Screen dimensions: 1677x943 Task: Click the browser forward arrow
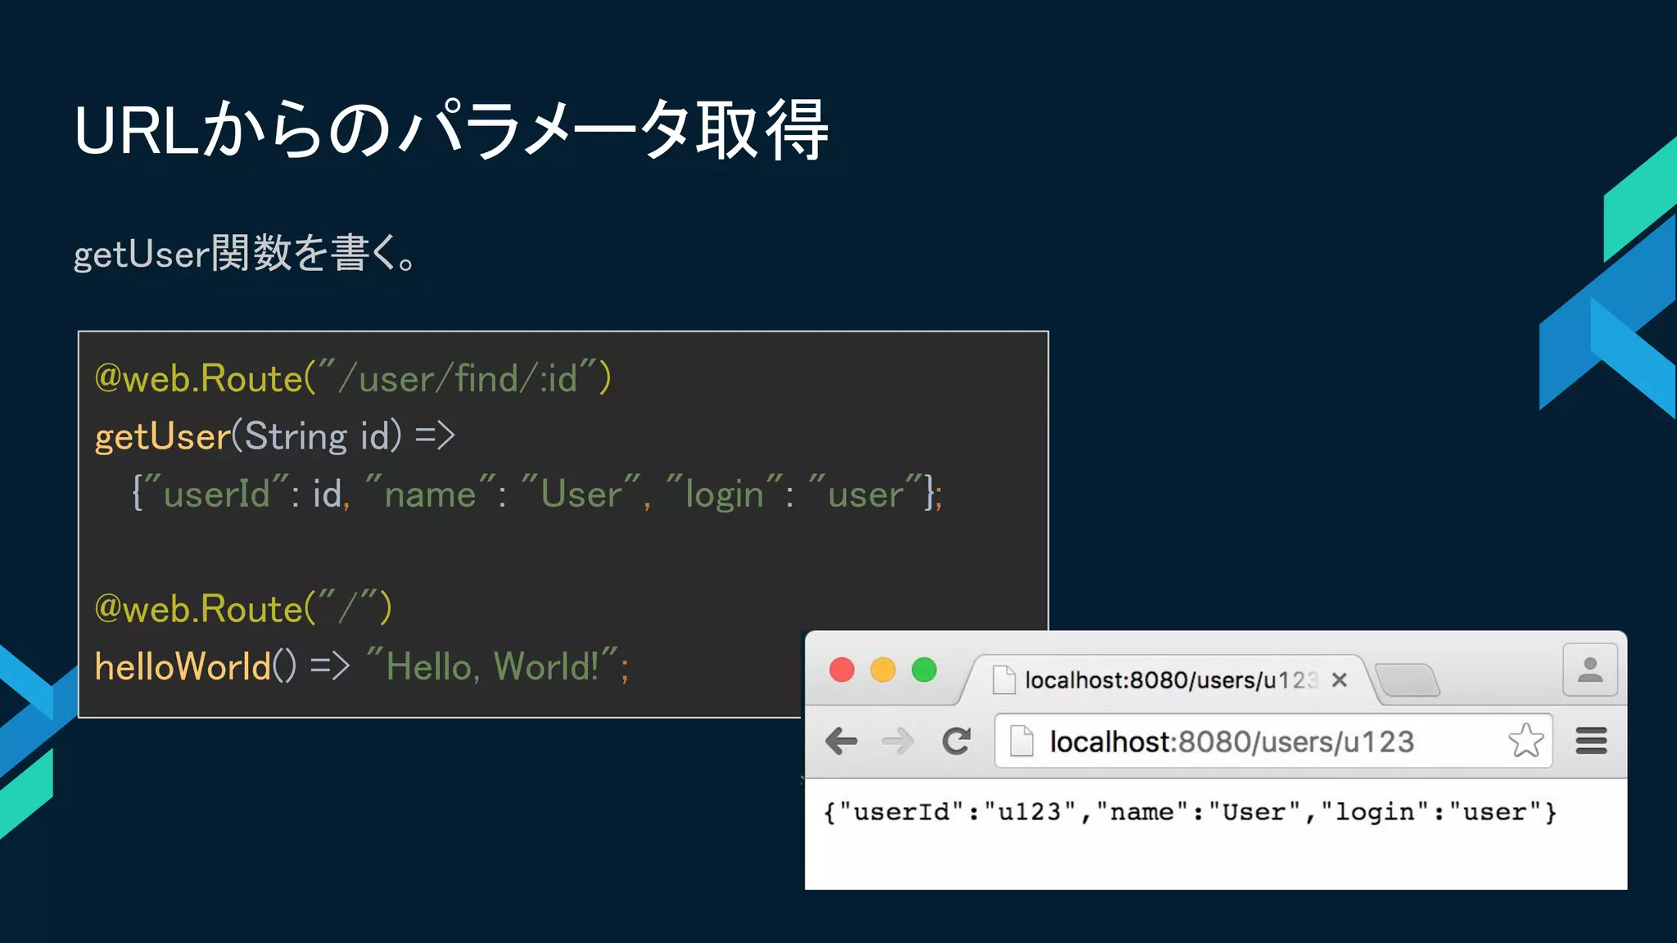(x=898, y=742)
